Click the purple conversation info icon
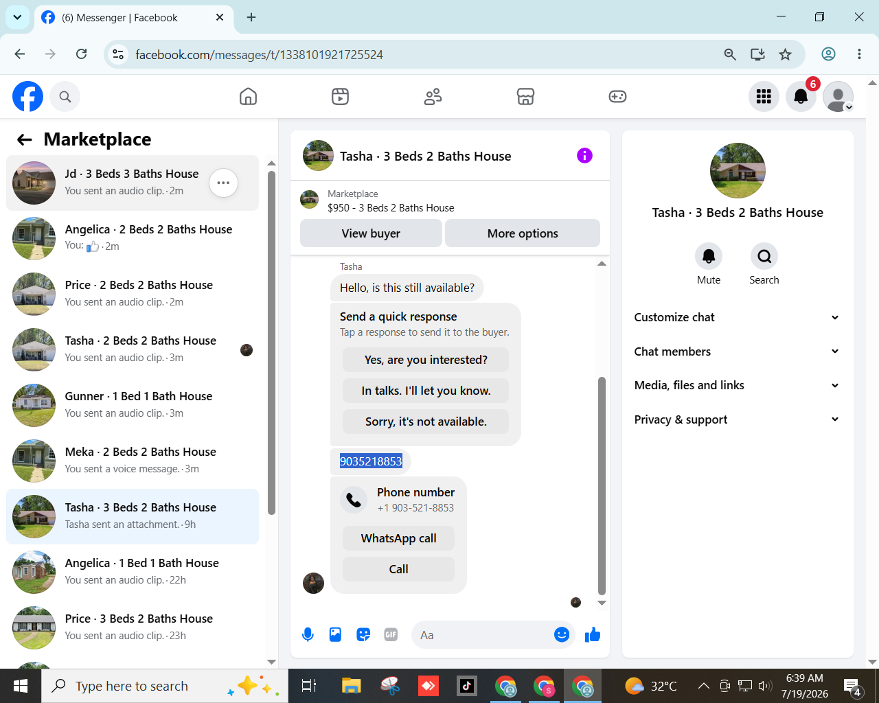 tap(584, 156)
